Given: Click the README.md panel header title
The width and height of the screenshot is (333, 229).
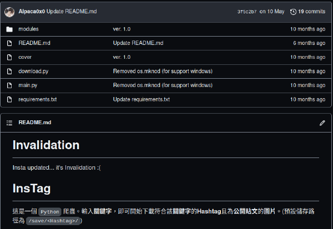Looking at the screenshot, I should pyautogui.click(x=35, y=123).
